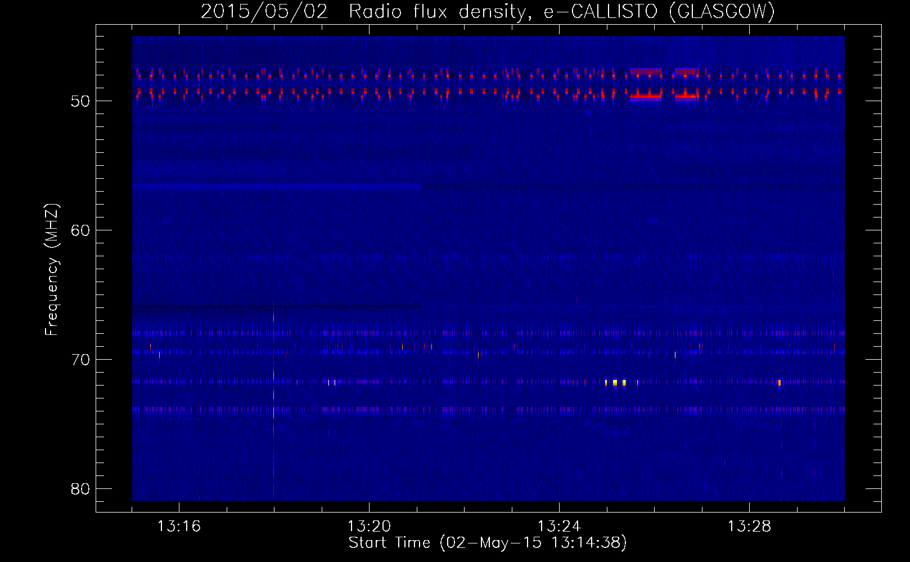Click the 13:20 time tick label
Viewport: 910px width, 562px height.
[x=369, y=526]
